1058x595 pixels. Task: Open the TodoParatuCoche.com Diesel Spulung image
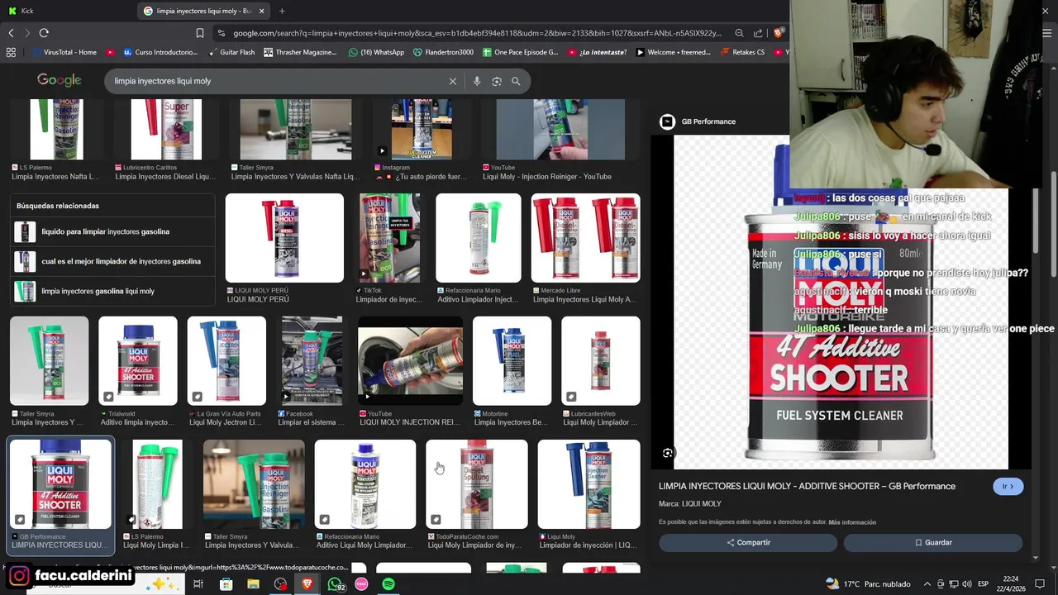point(476,484)
